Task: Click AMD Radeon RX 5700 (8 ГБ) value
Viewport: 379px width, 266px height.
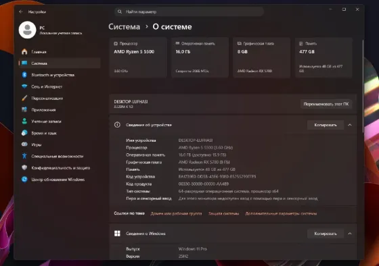Action: tap(204, 162)
